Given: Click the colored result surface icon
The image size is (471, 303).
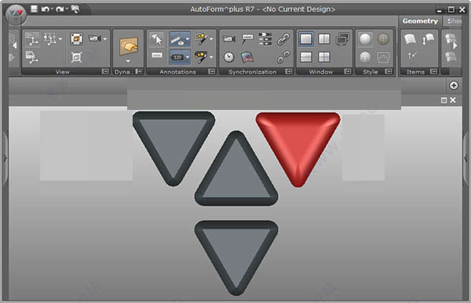Looking at the screenshot, I should pos(247,57).
